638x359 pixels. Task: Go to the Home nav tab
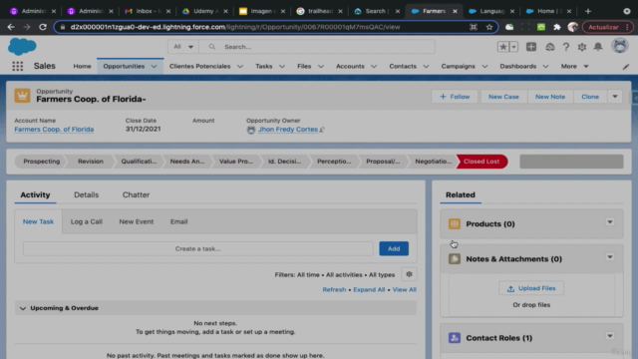82,67
